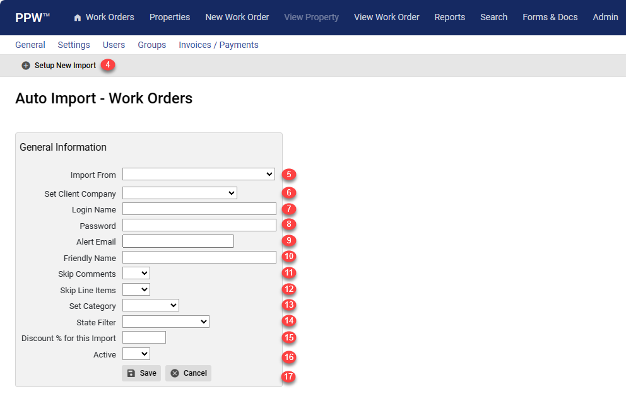This screenshot has width=626, height=418.
Task: Switch to the Settings sub-tab
Action: tap(74, 45)
